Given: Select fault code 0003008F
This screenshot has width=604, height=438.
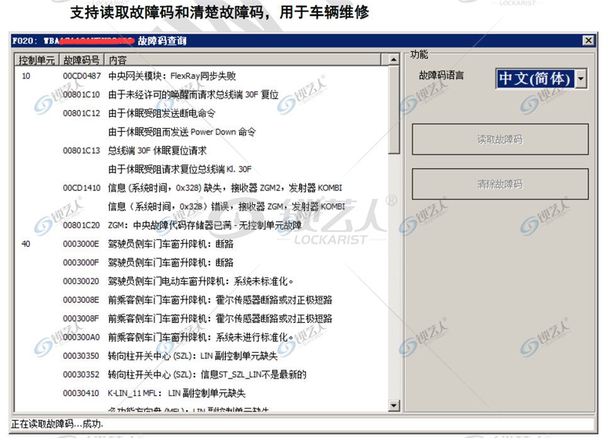Looking at the screenshot, I should click(x=81, y=319).
